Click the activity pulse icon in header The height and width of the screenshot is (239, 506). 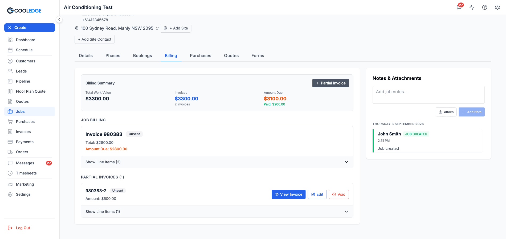pos(472,7)
